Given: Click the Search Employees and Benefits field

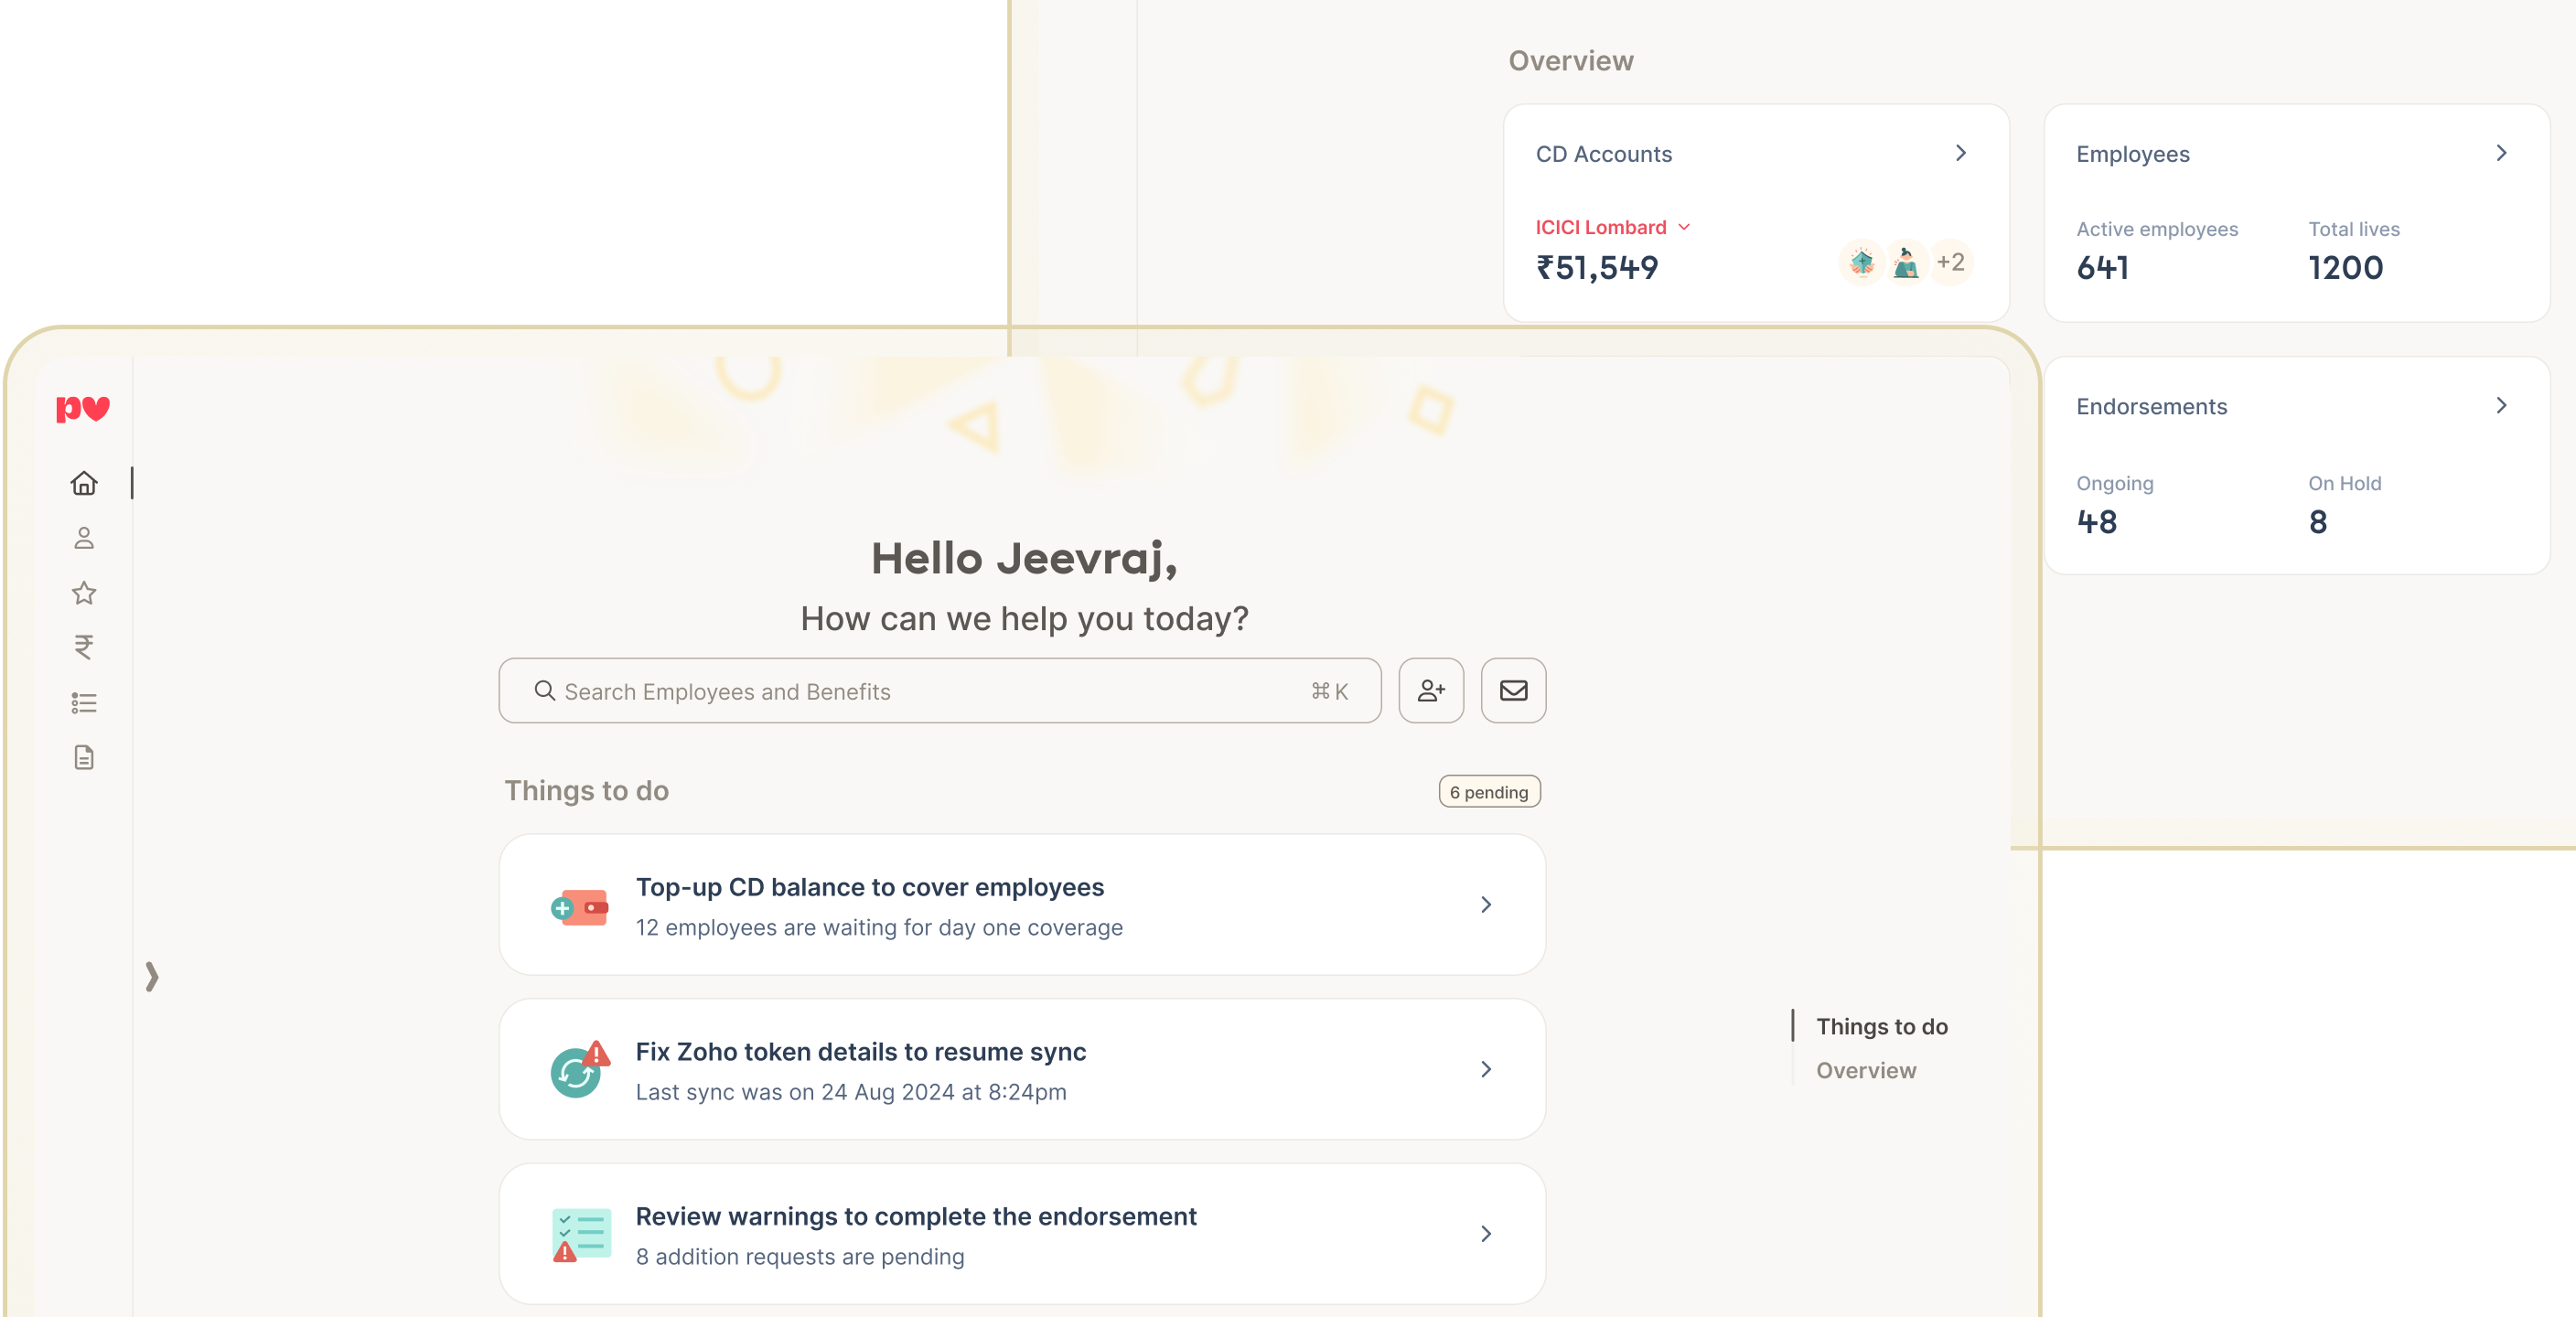Looking at the screenshot, I should pyautogui.click(x=940, y=691).
